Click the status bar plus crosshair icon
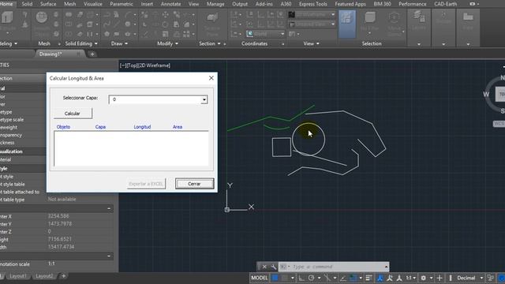 tap(440, 278)
